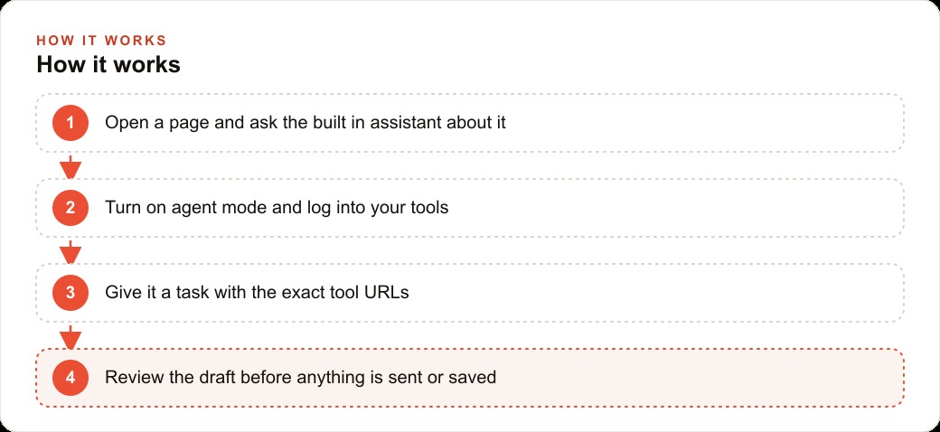The image size is (940, 432).
Task: Select 'Give it a task with the exact tool URLs'
Action: pos(257,293)
